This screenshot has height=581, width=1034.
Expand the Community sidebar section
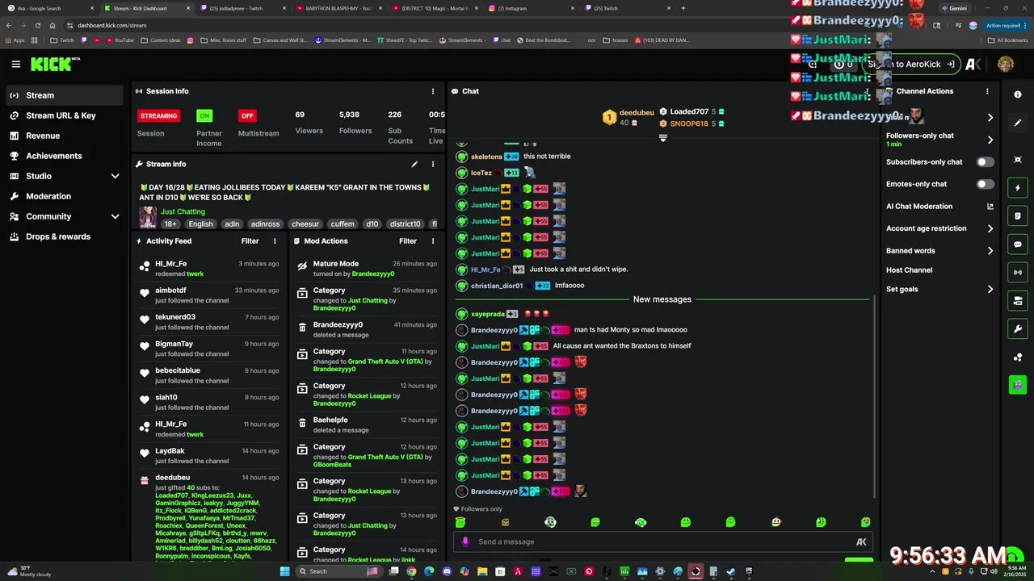115,216
